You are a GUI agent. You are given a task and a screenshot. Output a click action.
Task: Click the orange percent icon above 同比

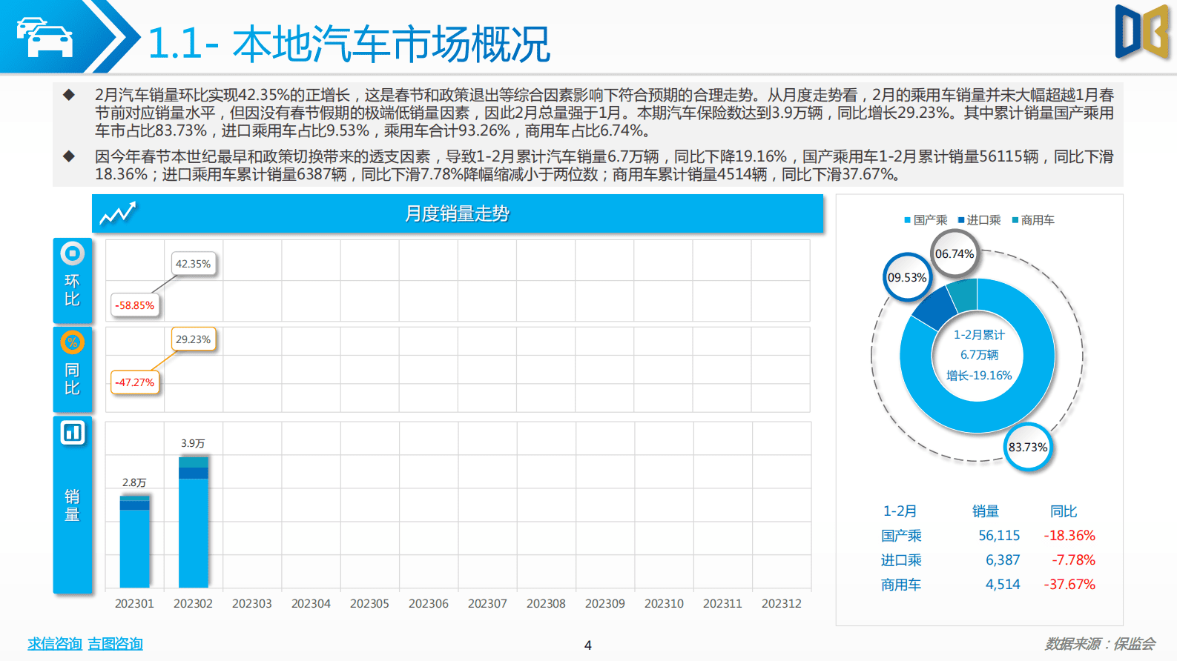[72, 342]
